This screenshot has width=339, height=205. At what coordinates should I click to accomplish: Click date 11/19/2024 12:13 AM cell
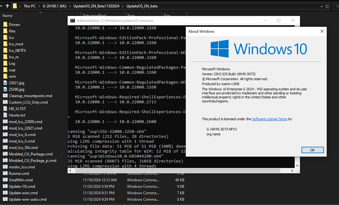pyautogui.click(x=100, y=180)
